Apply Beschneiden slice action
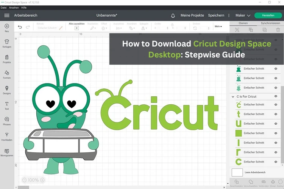Viewport: 284px width, 189px height. (236, 183)
